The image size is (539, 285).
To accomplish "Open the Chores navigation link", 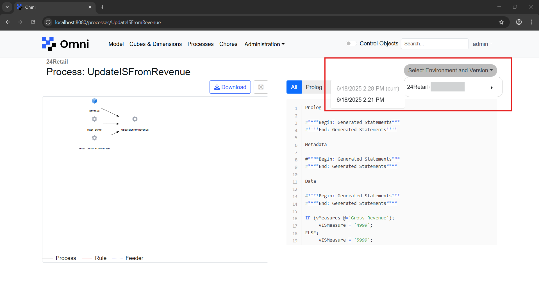I will [x=228, y=44].
